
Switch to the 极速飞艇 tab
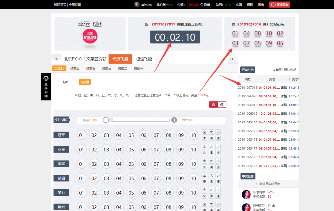(x=144, y=59)
